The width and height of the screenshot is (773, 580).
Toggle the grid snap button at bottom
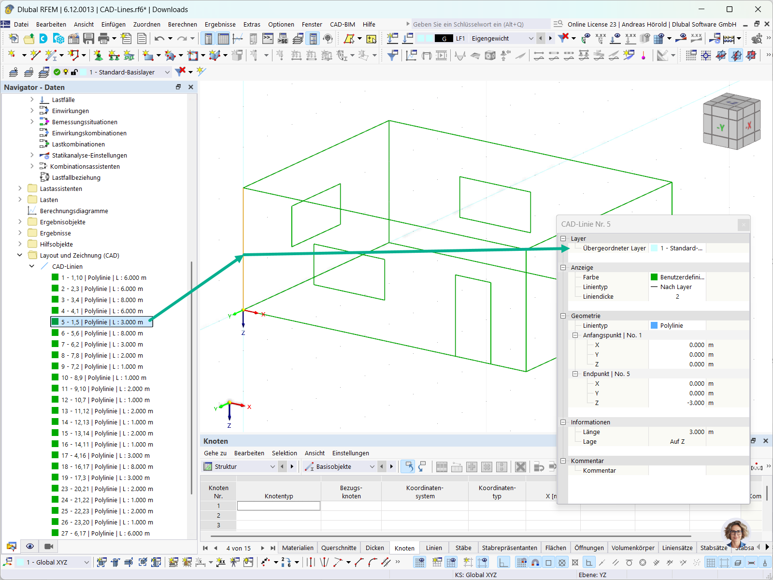(522, 562)
